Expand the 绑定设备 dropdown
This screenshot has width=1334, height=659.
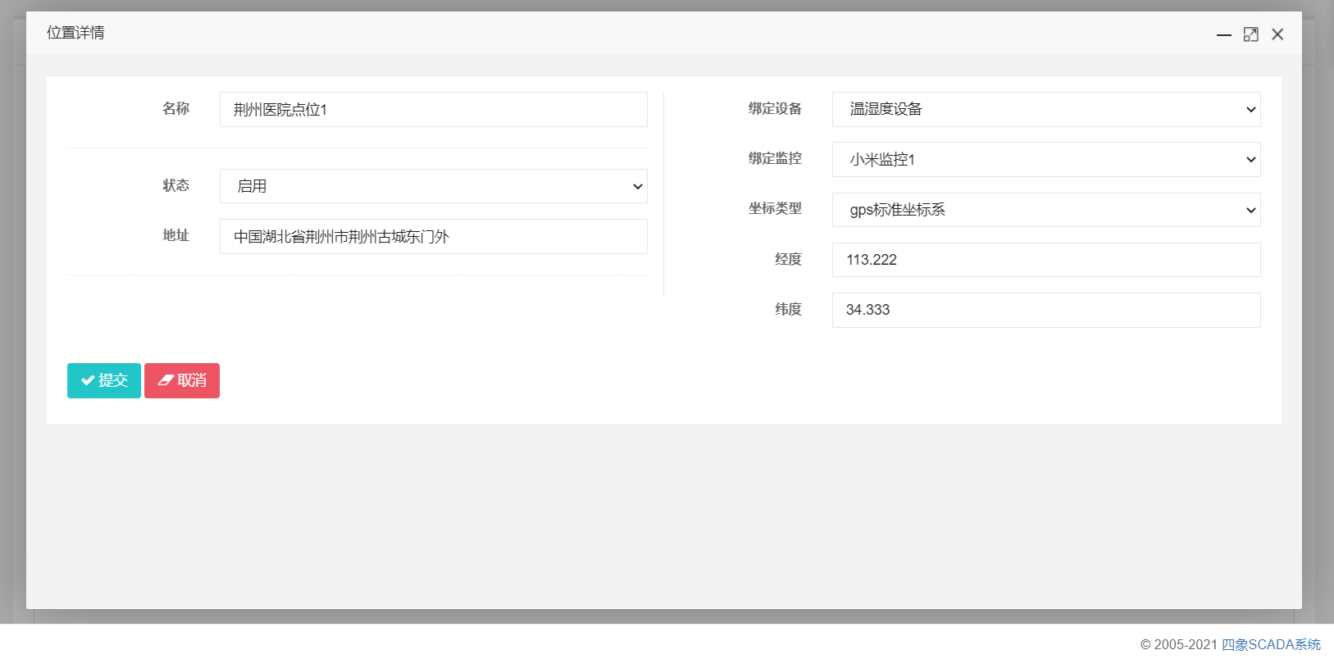pyautogui.click(x=1045, y=109)
